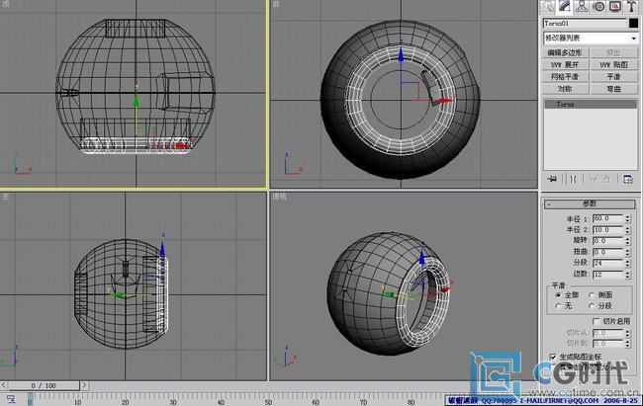Click the Pin Stack icon

(552, 179)
